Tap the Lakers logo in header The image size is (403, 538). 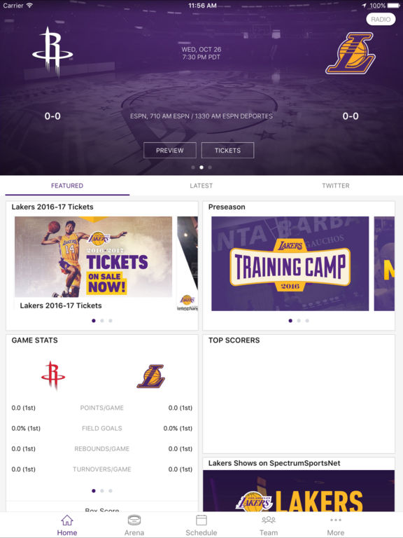351,53
